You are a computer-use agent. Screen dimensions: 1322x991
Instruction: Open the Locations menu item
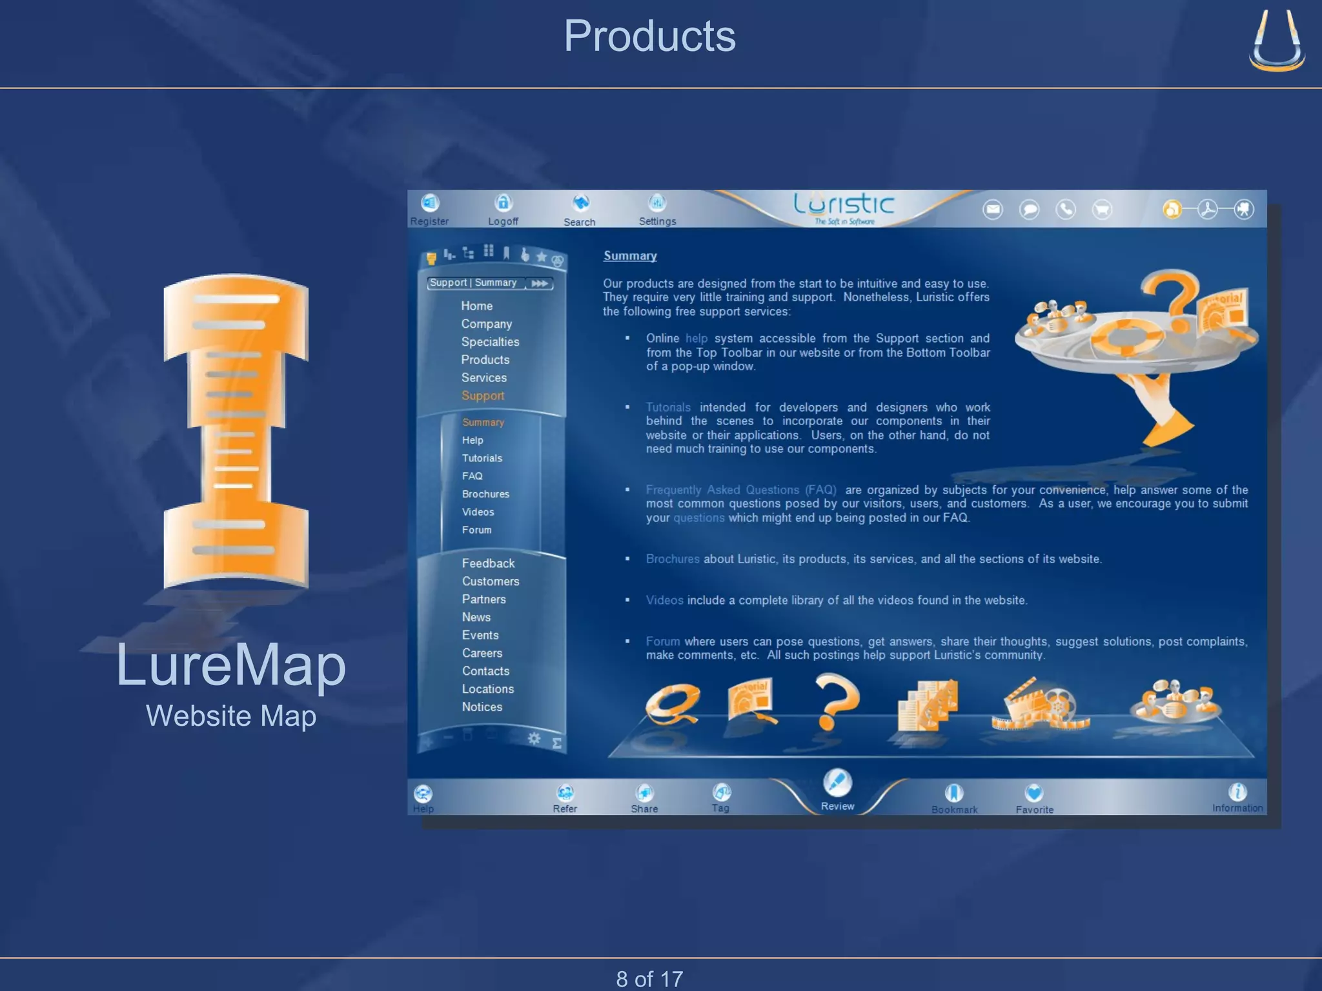coord(488,690)
